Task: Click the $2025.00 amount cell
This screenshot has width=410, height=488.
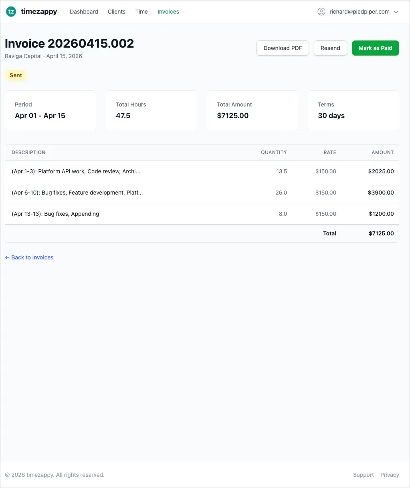Action: (381, 171)
